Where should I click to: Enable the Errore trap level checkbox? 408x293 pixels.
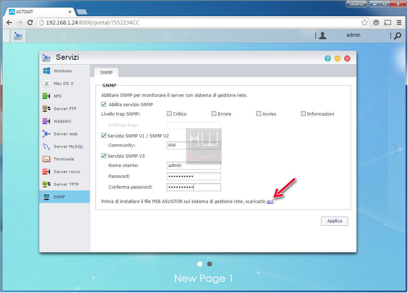coord(214,113)
